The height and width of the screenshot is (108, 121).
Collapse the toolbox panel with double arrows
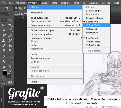tap(9, 13)
